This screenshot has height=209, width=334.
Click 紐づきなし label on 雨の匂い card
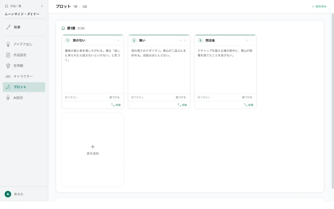tap(71, 97)
